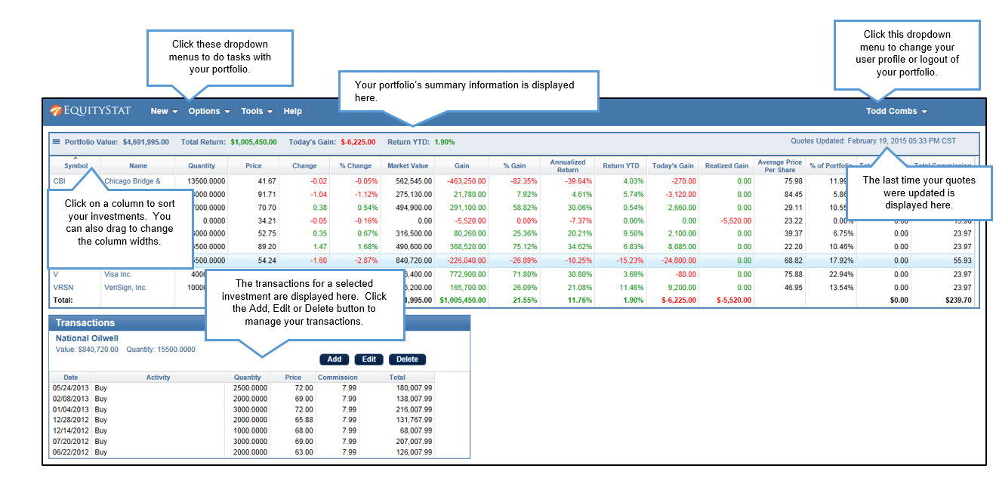
Task: Open the Help menu
Action: [293, 111]
